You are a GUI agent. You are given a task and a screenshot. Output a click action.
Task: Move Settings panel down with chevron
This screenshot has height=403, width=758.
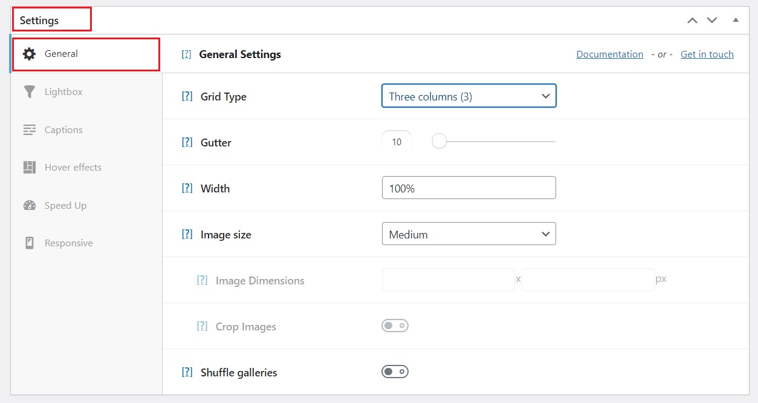(x=712, y=20)
